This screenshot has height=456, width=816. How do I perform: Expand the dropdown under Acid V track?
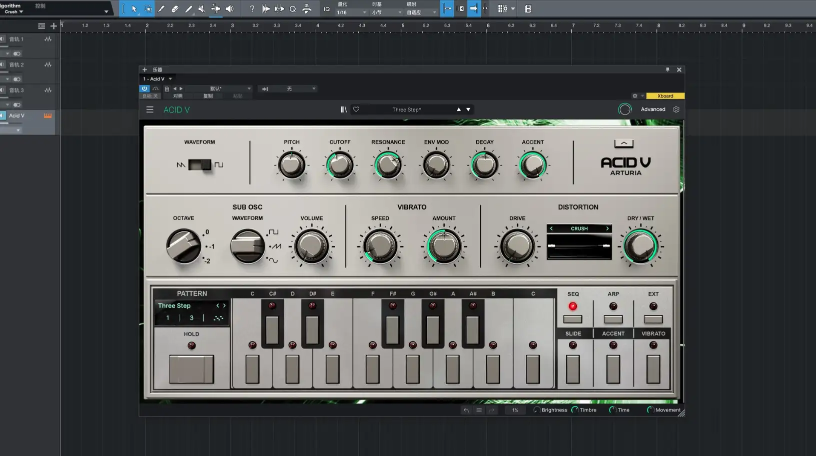(18, 130)
